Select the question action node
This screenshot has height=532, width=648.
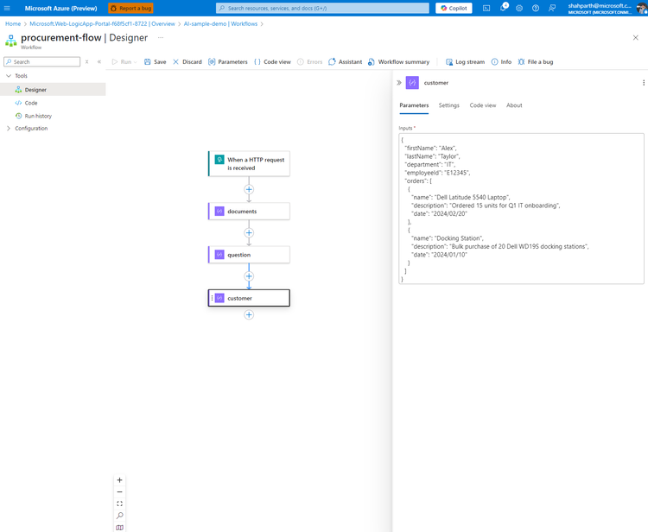point(249,255)
